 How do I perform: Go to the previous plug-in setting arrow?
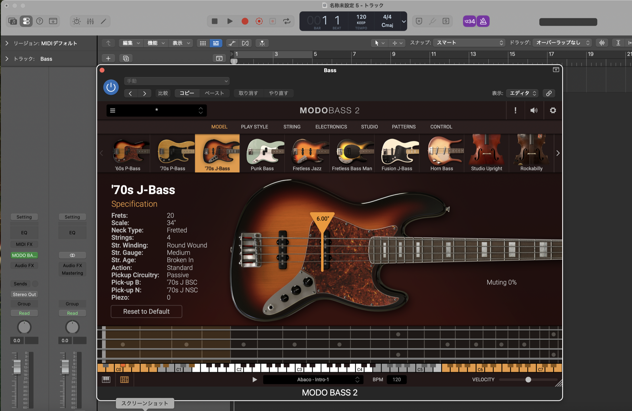click(130, 93)
